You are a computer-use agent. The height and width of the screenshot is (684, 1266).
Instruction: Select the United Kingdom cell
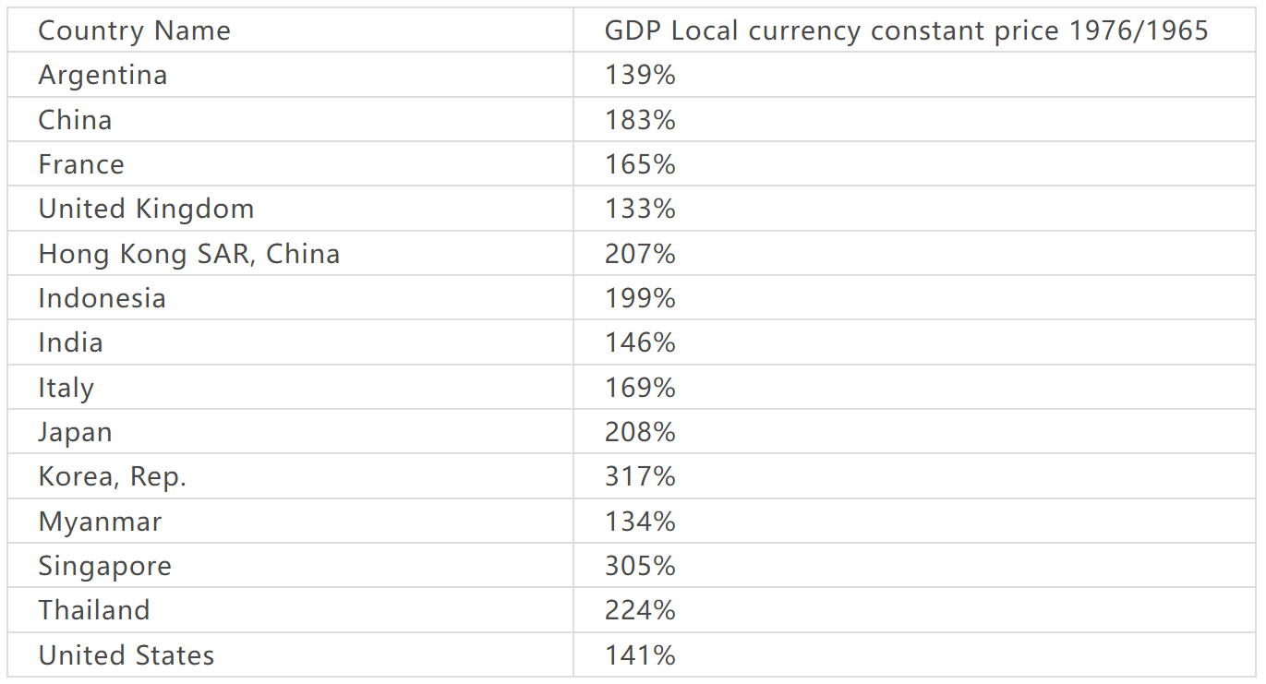(146, 209)
